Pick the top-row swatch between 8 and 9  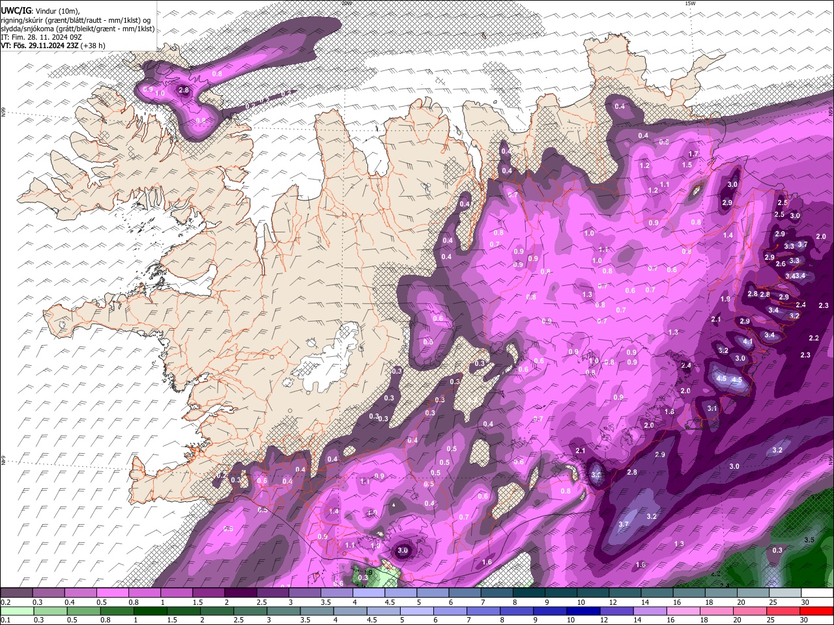[x=529, y=592]
